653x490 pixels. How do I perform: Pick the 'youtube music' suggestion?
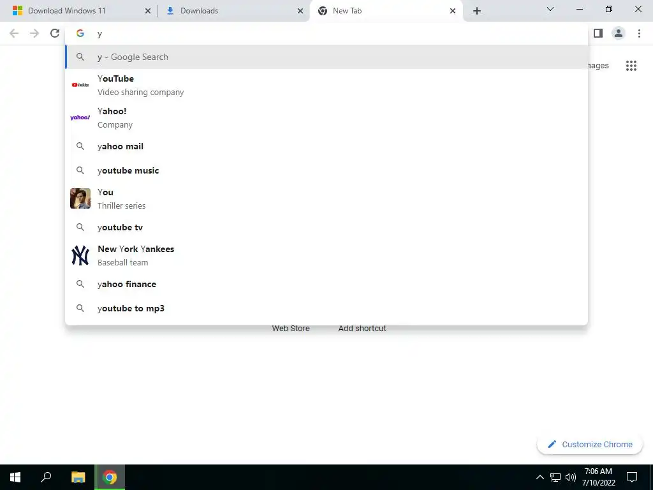coord(326,170)
